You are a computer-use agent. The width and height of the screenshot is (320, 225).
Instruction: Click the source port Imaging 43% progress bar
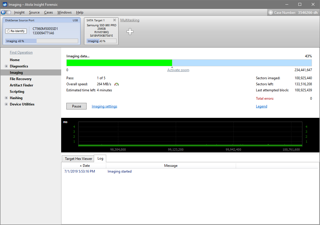(42, 41)
